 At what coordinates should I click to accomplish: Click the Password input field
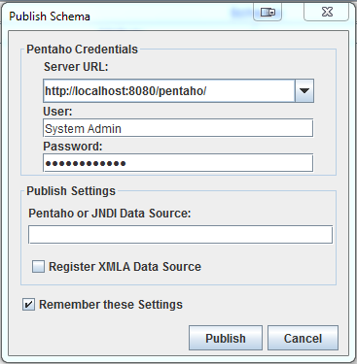178,163
